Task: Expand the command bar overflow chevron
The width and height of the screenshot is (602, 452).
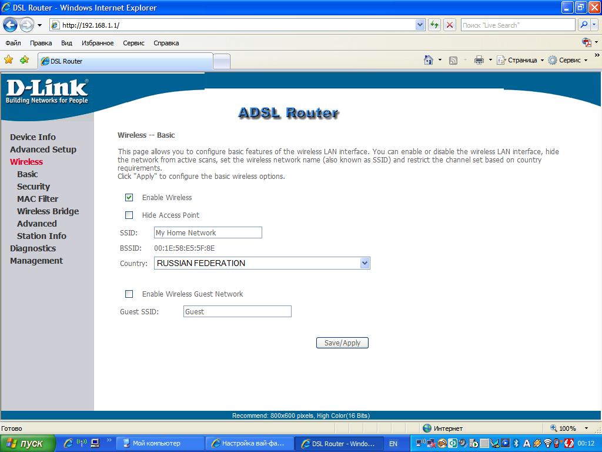Action: click(x=597, y=55)
